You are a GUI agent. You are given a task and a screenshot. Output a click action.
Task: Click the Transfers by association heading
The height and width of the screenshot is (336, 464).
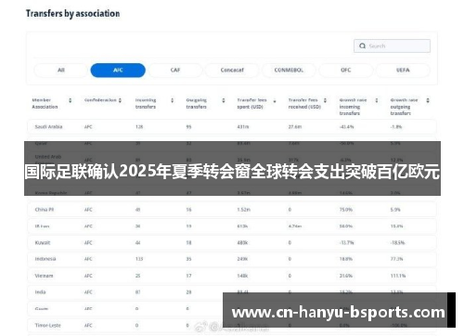(72, 14)
